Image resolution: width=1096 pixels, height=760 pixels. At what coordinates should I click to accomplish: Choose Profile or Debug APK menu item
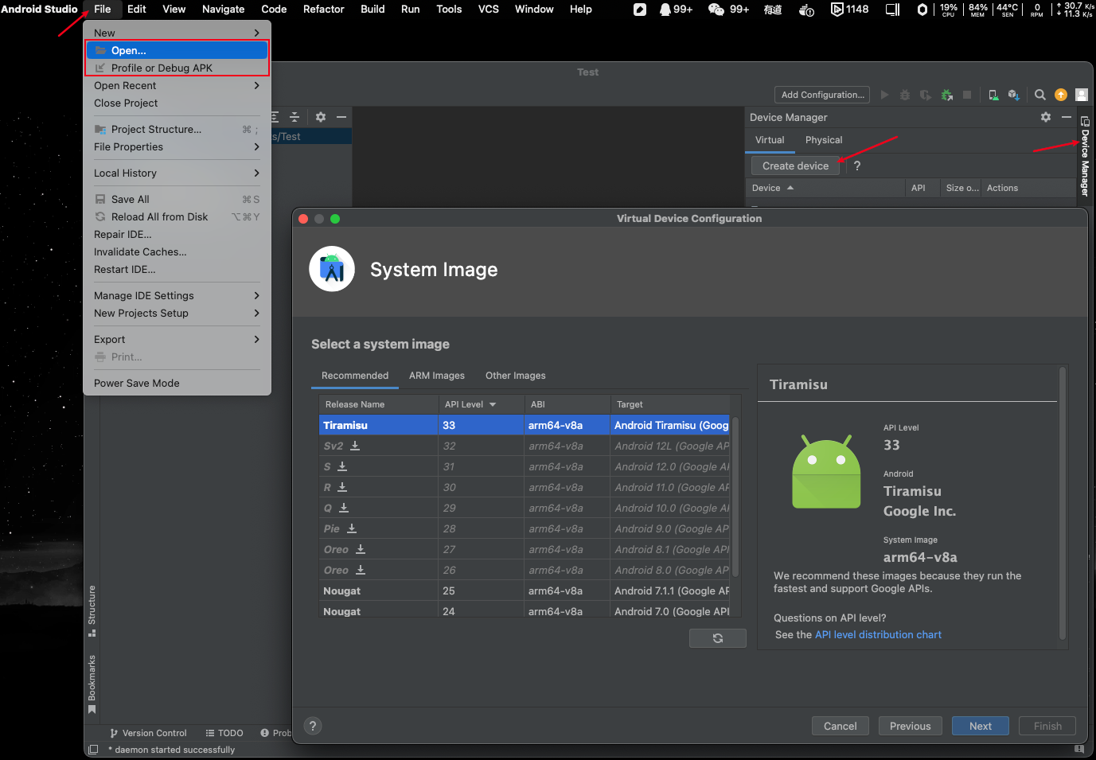point(162,68)
